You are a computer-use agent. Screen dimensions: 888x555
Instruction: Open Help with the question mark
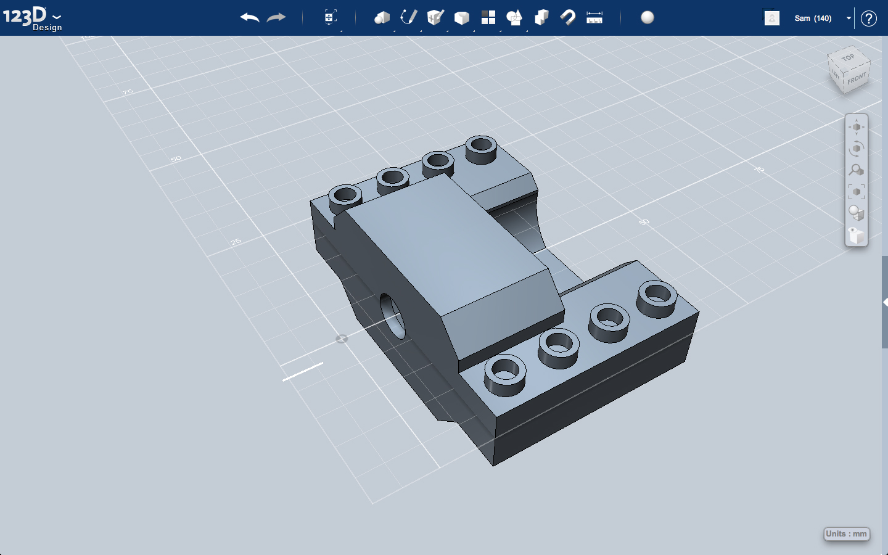(868, 18)
